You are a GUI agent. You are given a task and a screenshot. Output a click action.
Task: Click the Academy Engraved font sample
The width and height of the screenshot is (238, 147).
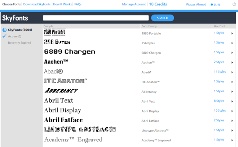73,139
